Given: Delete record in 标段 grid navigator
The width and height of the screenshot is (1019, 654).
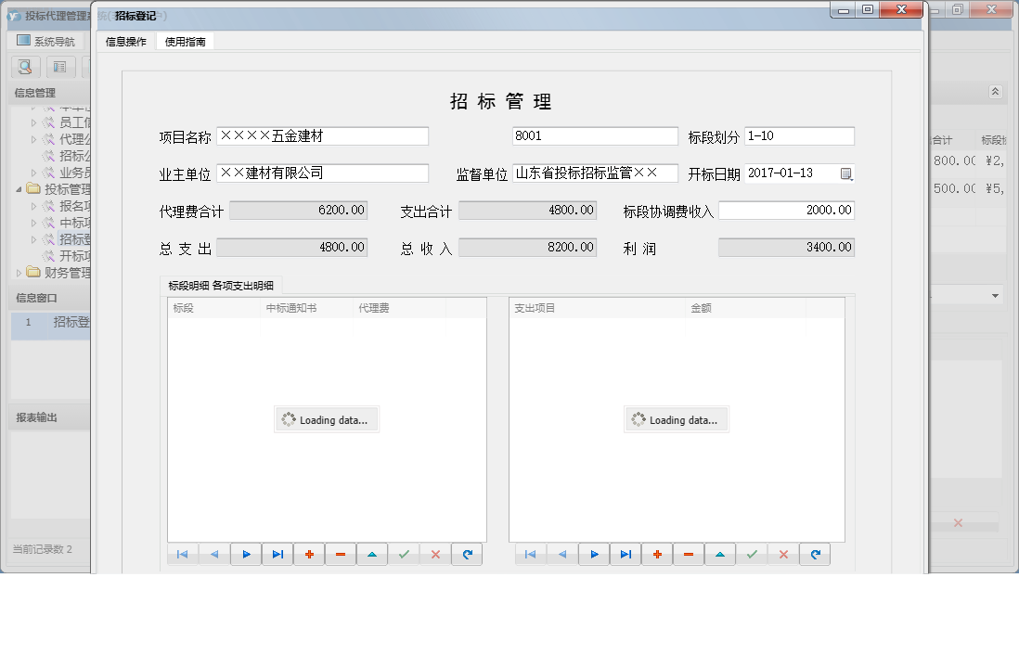Looking at the screenshot, I should pyautogui.click(x=341, y=555).
